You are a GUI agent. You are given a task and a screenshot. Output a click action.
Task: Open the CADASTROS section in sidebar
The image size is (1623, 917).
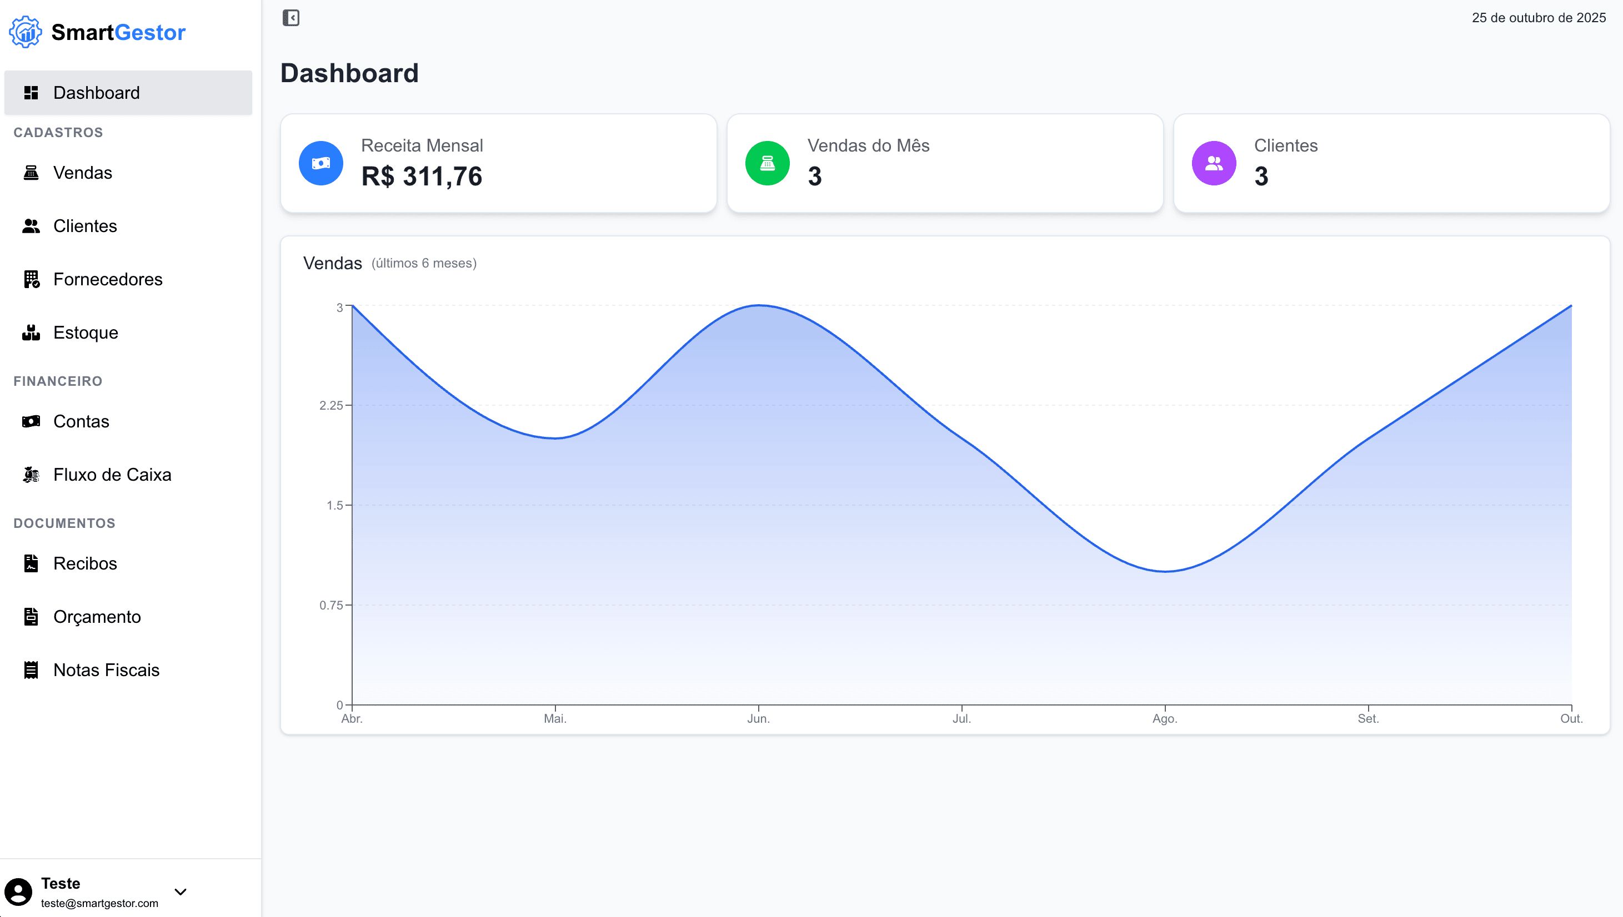(x=58, y=132)
